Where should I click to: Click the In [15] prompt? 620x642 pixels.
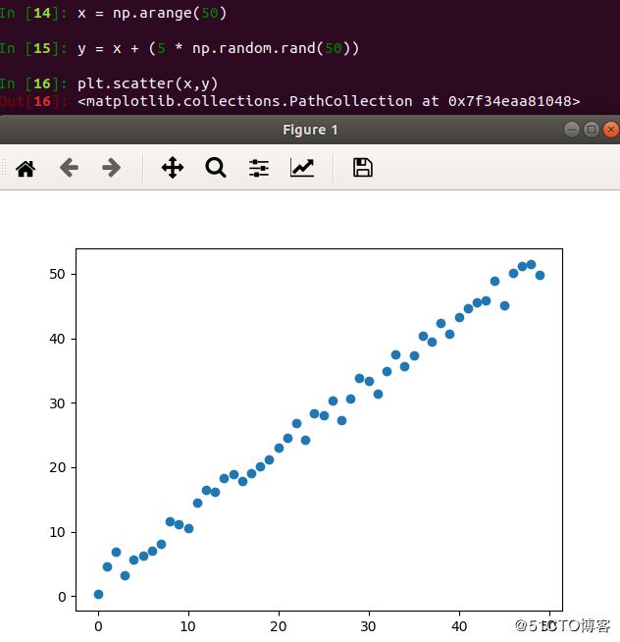[x=33, y=48]
